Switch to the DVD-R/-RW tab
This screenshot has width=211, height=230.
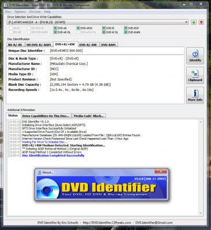click(88, 45)
